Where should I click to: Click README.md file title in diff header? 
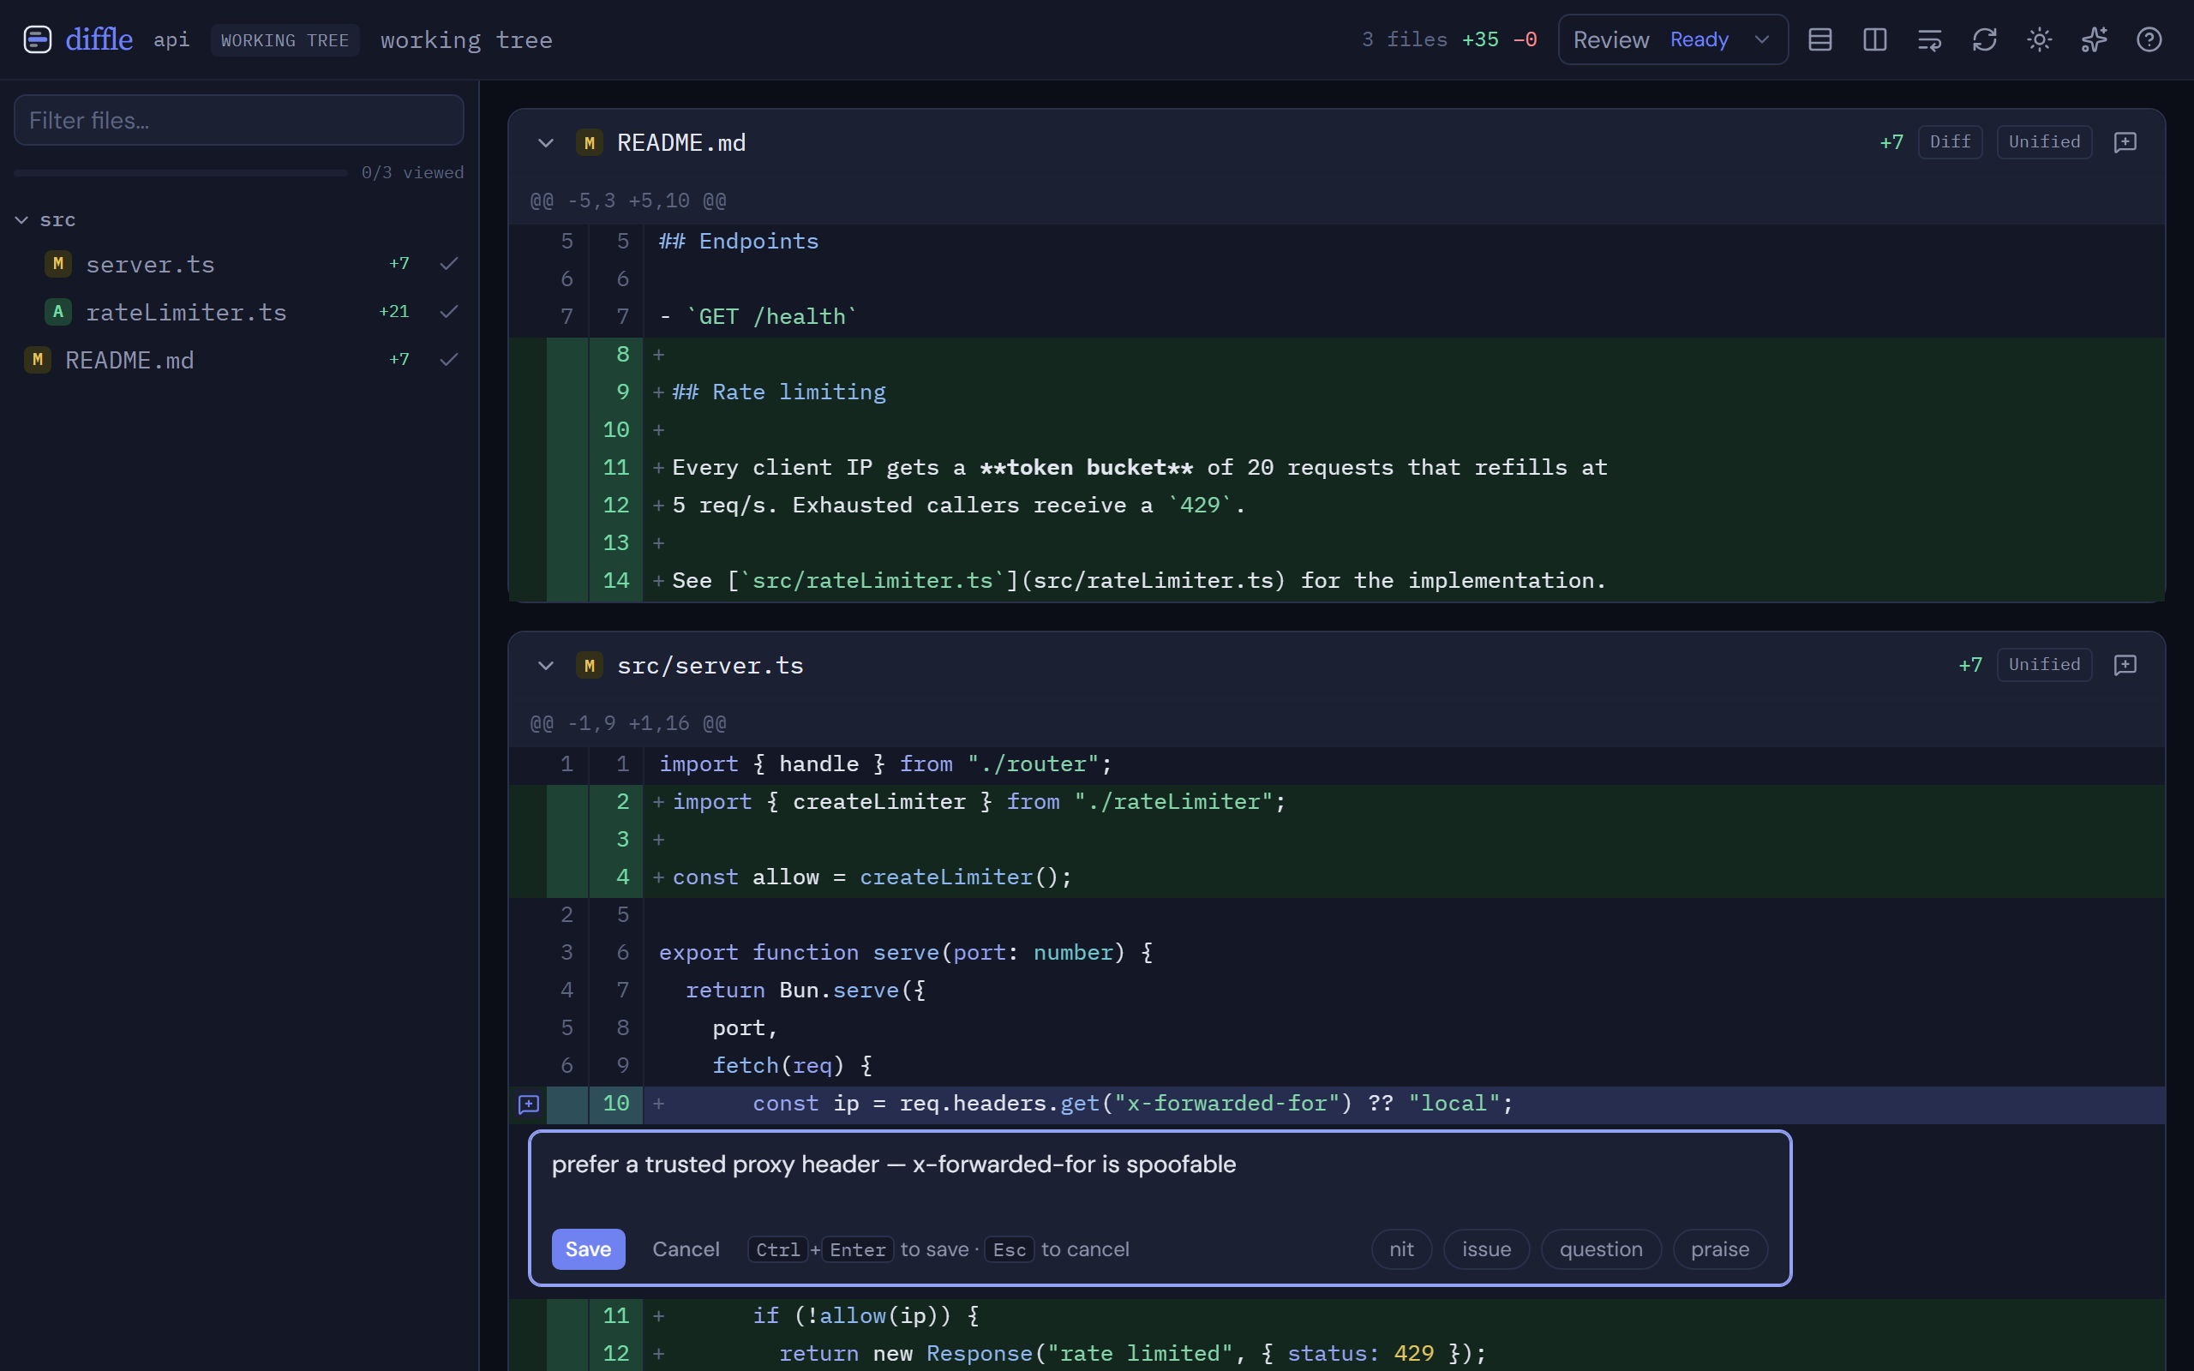click(x=680, y=142)
